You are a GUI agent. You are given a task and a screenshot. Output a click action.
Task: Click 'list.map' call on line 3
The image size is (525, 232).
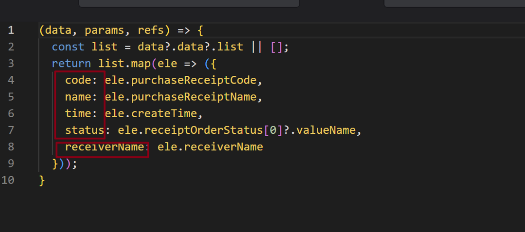(x=124, y=64)
